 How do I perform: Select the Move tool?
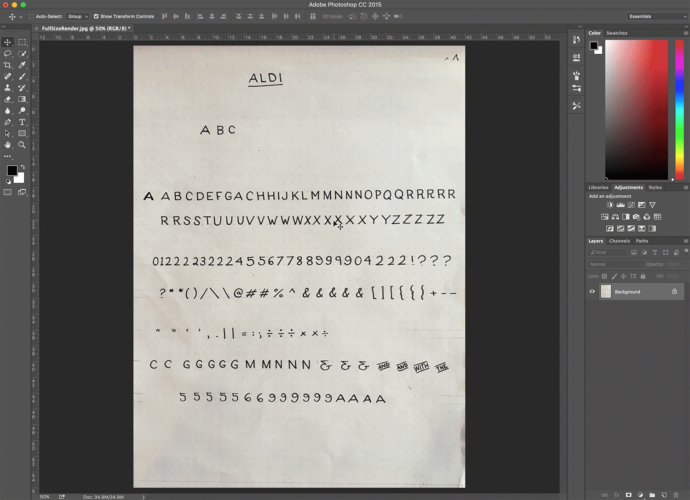(7, 42)
